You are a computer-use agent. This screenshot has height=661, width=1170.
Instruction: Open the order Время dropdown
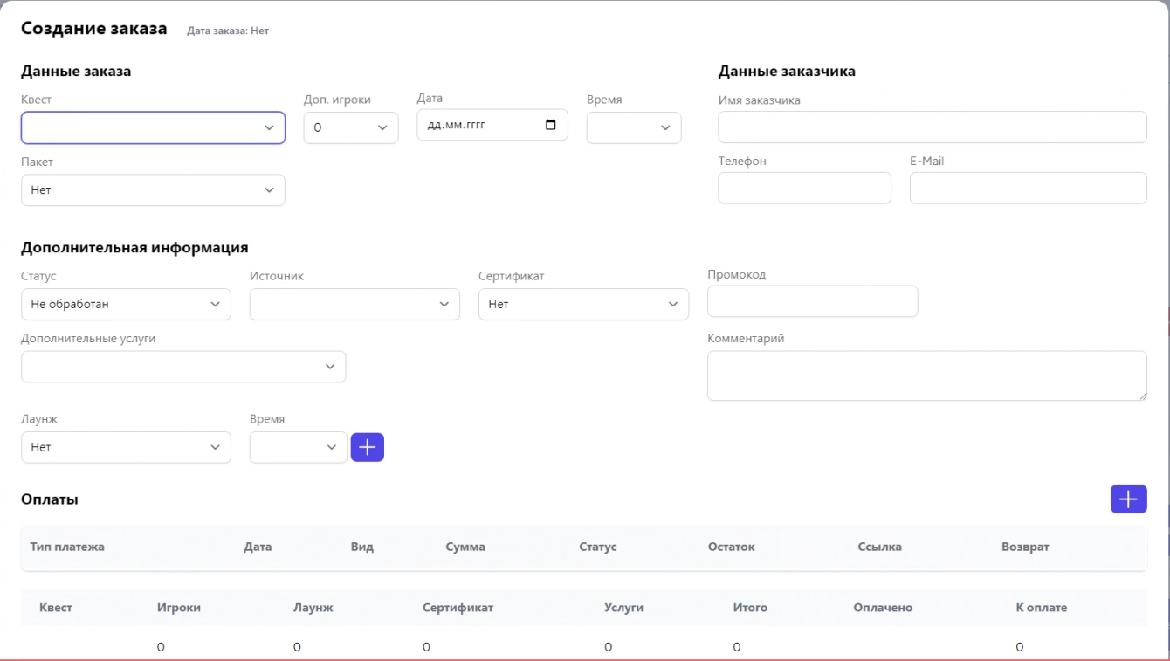click(633, 127)
